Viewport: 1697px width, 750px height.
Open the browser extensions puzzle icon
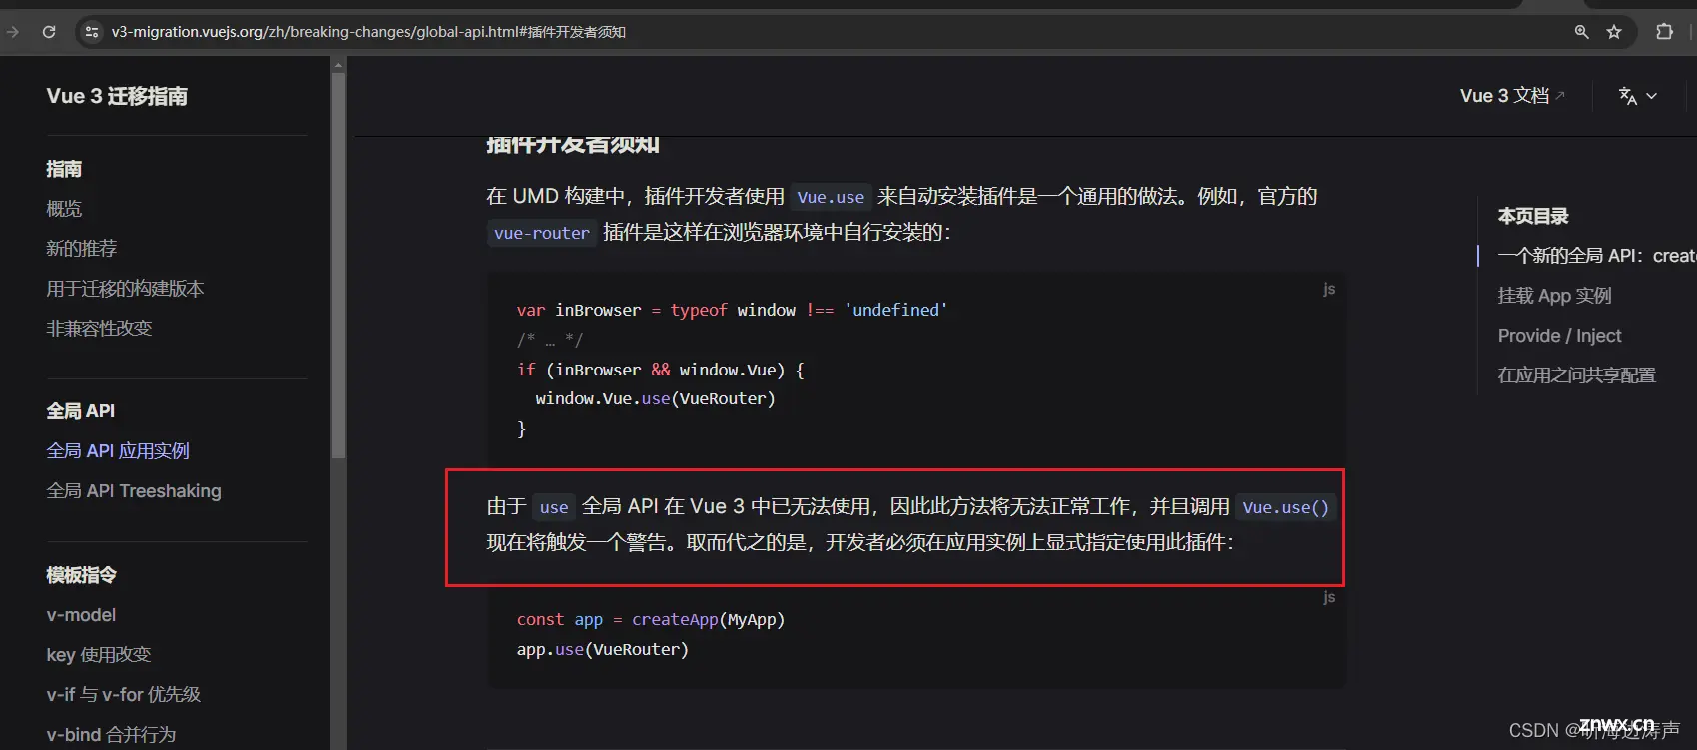[1665, 32]
